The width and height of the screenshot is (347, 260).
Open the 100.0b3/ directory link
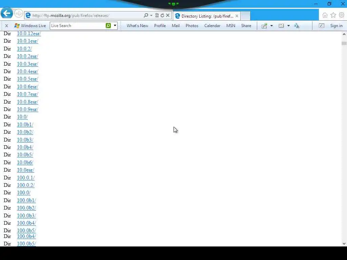point(26,216)
